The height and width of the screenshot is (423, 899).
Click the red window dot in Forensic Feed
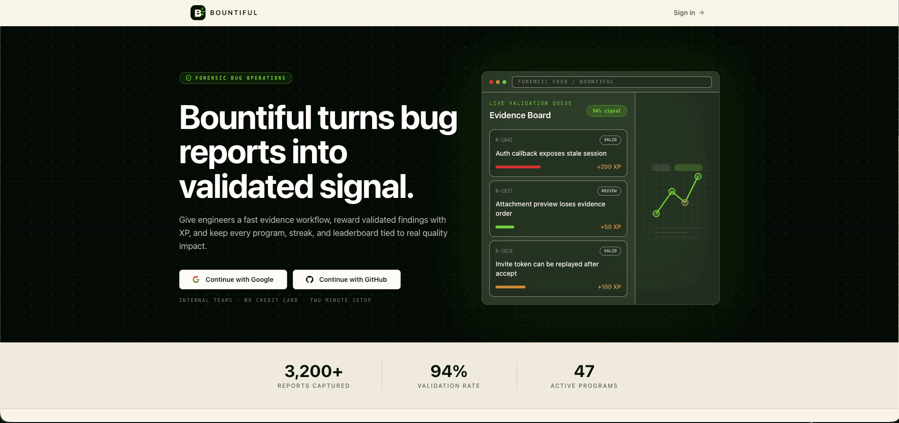click(x=491, y=82)
